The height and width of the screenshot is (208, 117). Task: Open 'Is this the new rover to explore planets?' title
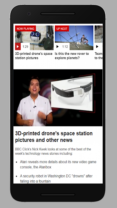coord(72,56)
